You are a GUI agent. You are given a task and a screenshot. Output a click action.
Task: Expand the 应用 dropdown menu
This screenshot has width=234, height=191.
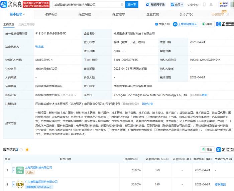pyautogui.click(x=177, y=5)
